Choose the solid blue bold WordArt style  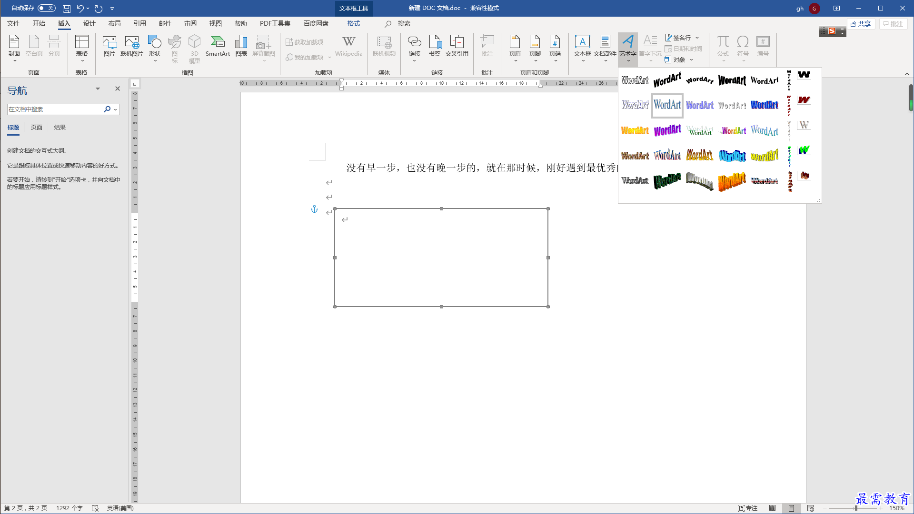765,105
